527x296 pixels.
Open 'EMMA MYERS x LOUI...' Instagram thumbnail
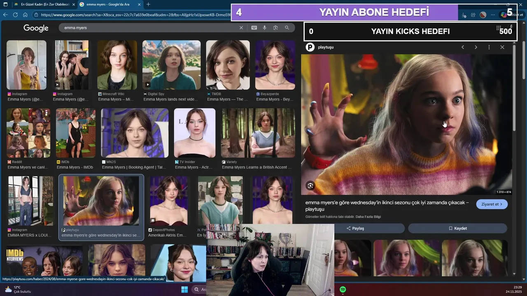30,201
